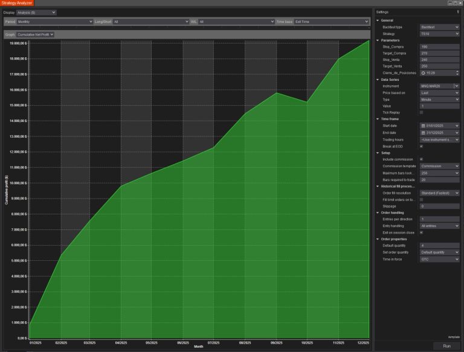Click the template link
Screen dimensions: 464x352
(453, 337)
